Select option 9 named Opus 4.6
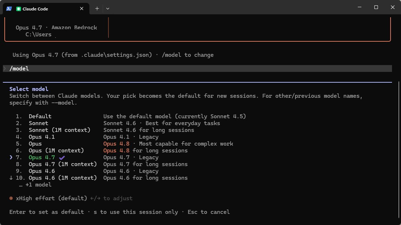 pos(42,171)
